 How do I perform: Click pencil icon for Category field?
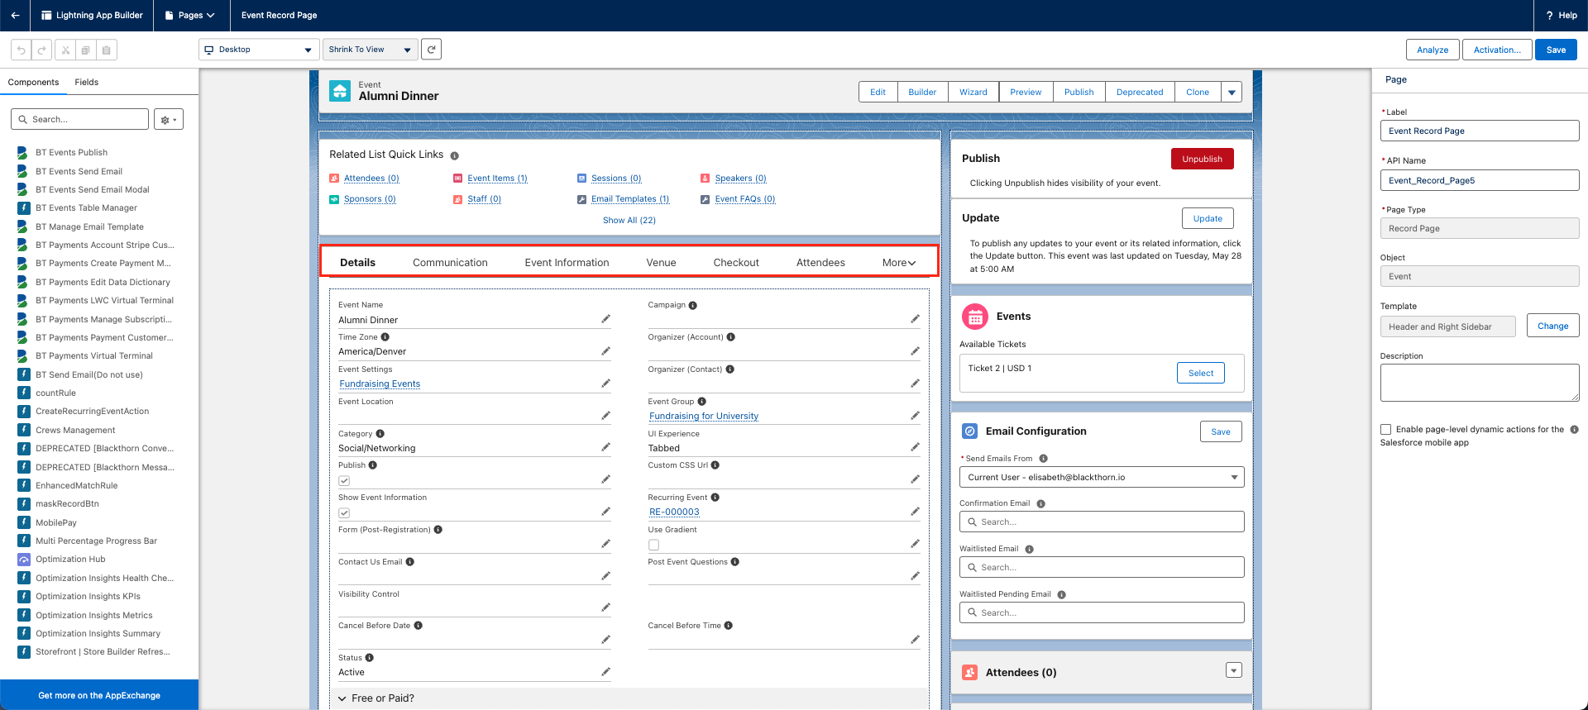605,447
